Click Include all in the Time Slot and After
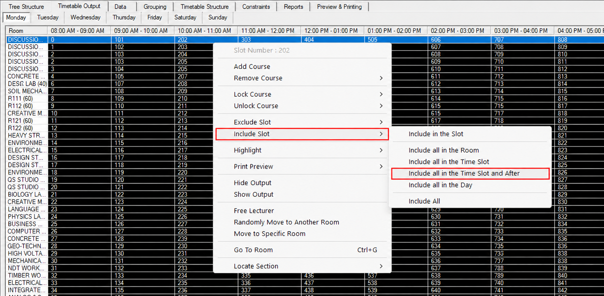Image resolution: width=604 pixels, height=296 pixels. [x=470, y=173]
